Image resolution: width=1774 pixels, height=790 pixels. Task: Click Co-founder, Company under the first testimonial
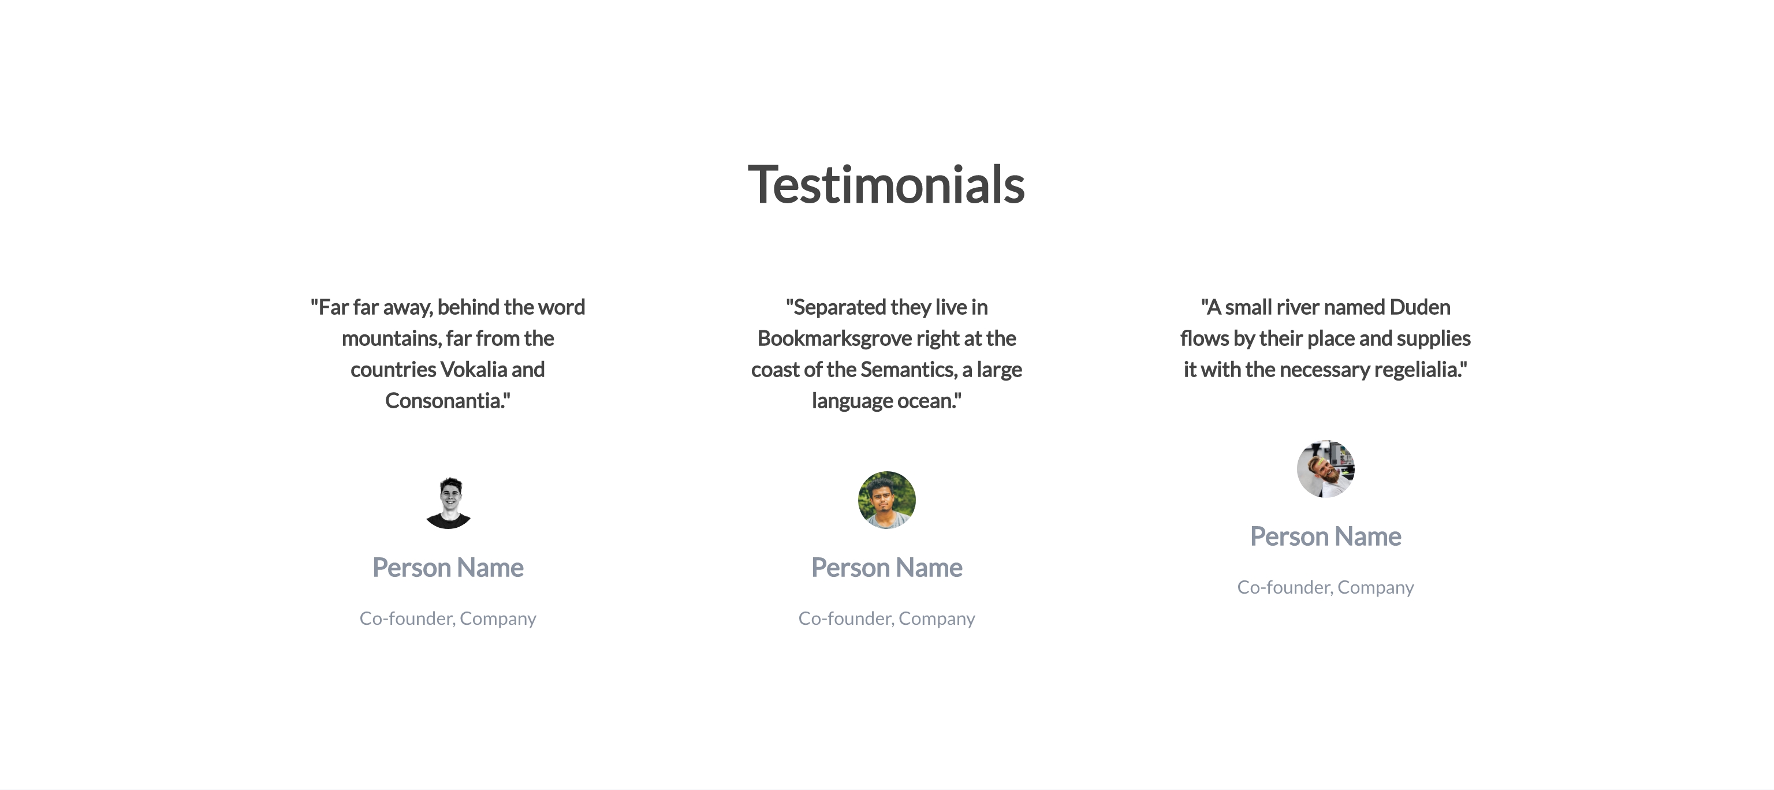click(448, 618)
